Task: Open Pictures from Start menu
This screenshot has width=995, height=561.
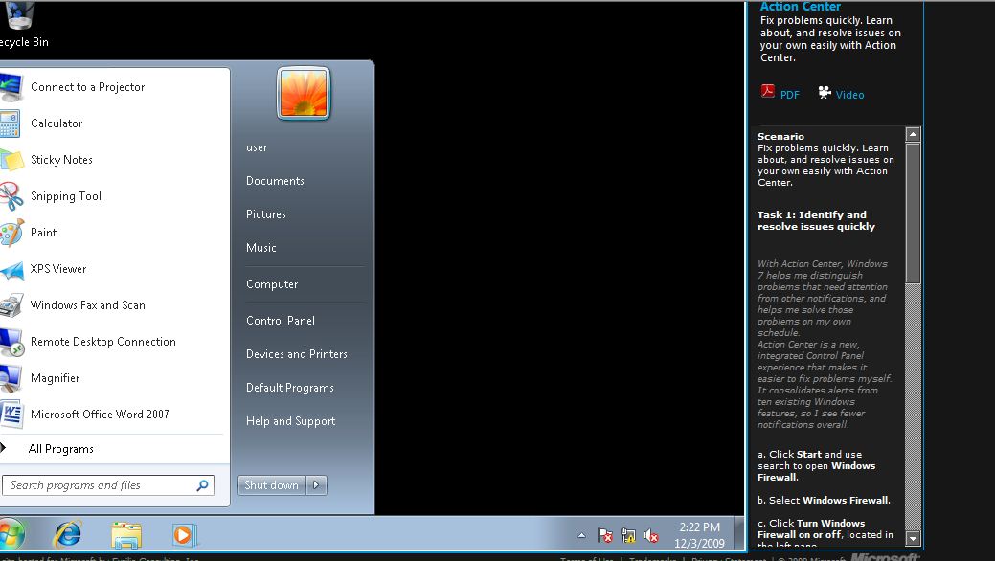Action: pyautogui.click(x=266, y=214)
